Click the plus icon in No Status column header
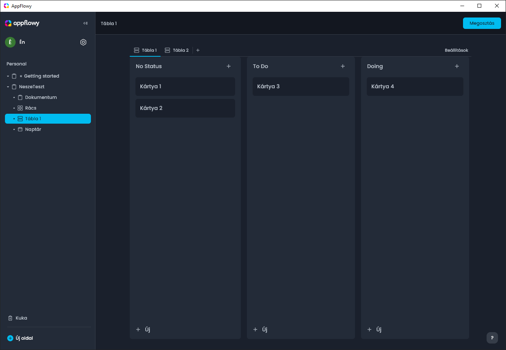This screenshot has width=506, height=350. pyautogui.click(x=229, y=66)
